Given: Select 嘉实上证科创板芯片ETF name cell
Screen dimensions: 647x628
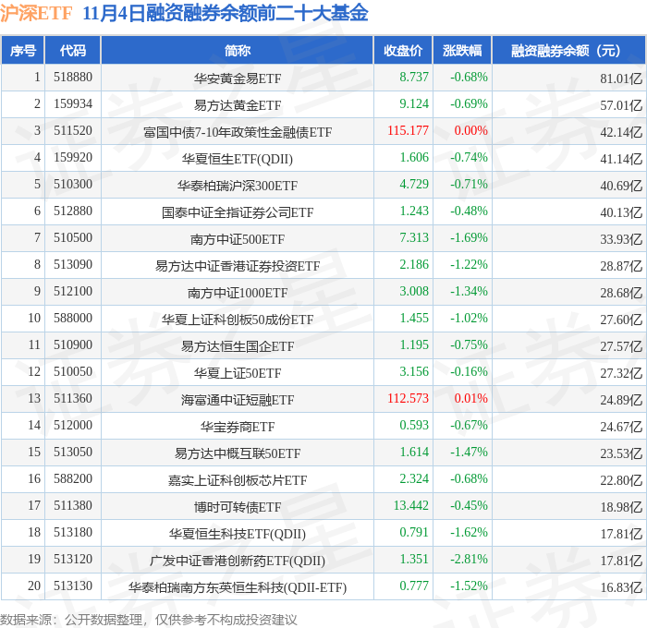Looking at the screenshot, I should (238, 480).
